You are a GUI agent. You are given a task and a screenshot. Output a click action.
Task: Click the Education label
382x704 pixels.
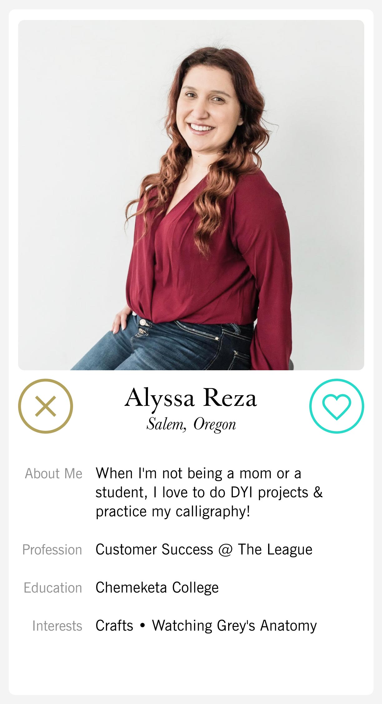tap(53, 588)
